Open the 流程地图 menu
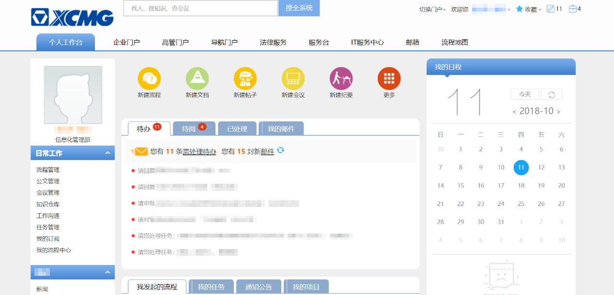The image size is (614, 295). (455, 43)
